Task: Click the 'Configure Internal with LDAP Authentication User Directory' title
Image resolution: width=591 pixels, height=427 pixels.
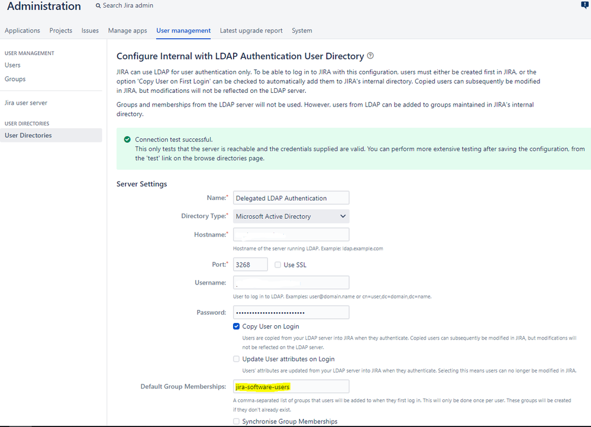Action: [240, 56]
